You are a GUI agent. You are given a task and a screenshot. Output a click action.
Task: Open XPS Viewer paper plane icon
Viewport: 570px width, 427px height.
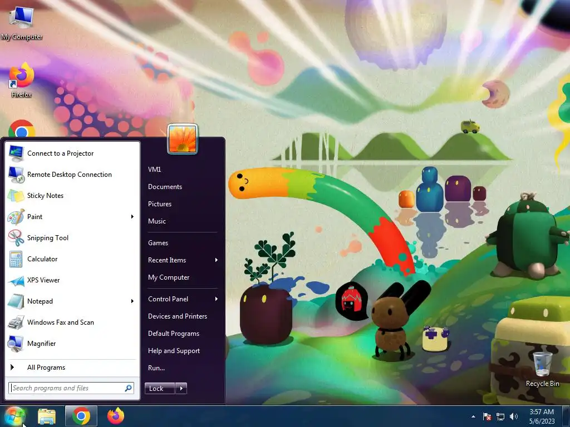(16, 280)
